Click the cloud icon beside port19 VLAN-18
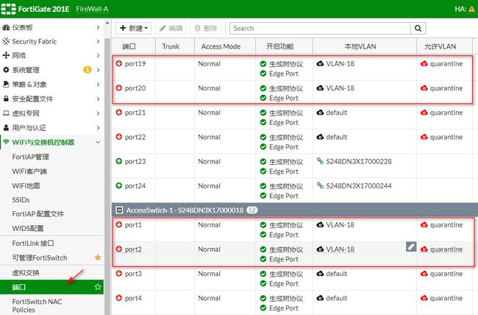 tap(320, 64)
